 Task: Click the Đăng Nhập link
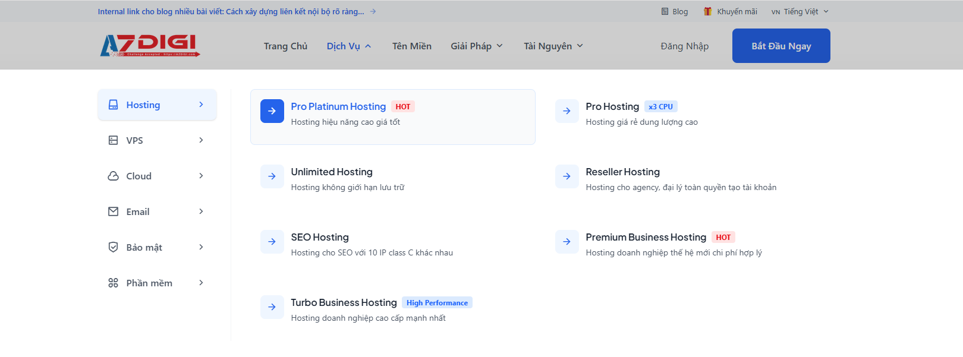pyautogui.click(x=684, y=46)
